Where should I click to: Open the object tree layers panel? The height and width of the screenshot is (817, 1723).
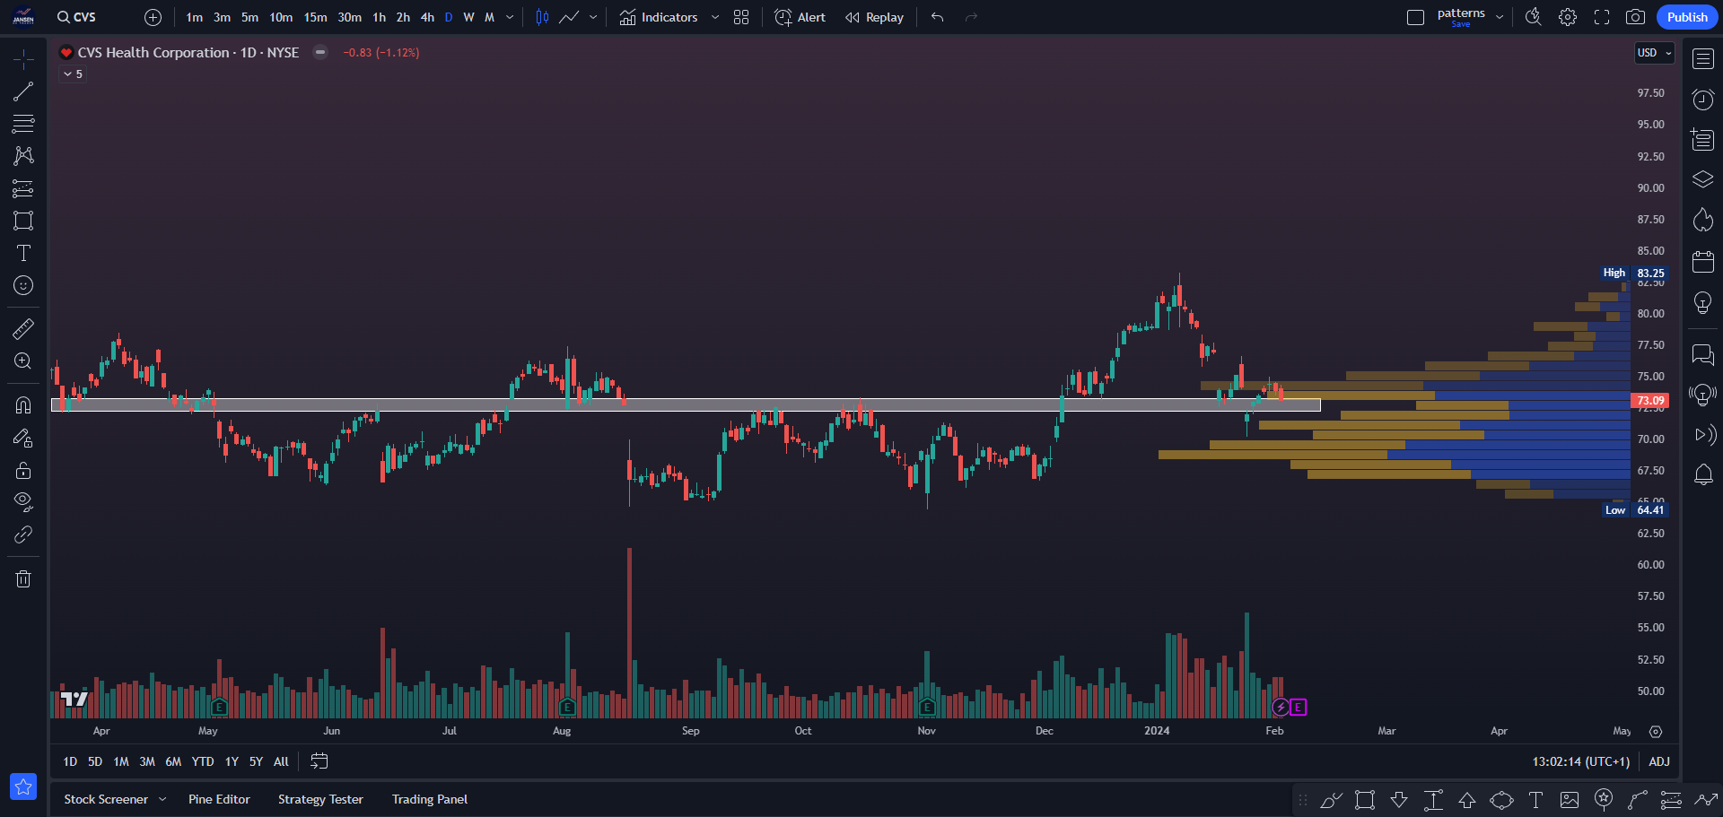[x=1703, y=179]
